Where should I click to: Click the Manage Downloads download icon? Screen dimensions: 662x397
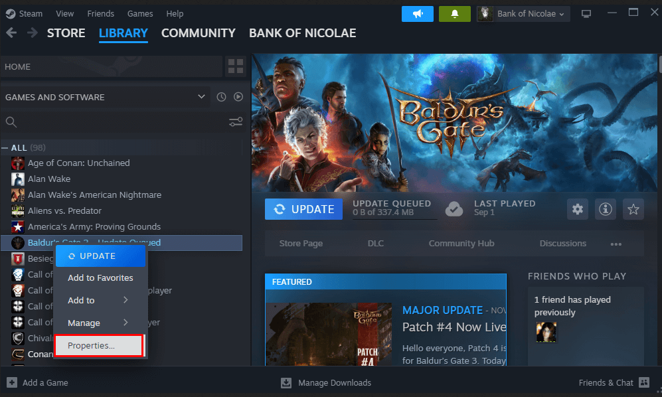[286, 382]
